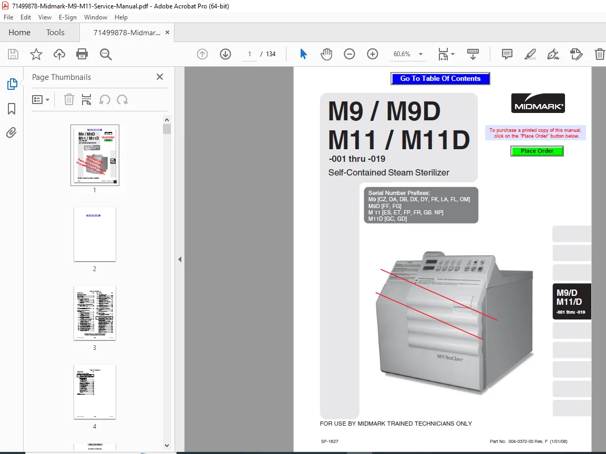Click the 'Part No. 004-0372-00 Rev. F' text
This screenshot has height=454, width=606.
519,441
